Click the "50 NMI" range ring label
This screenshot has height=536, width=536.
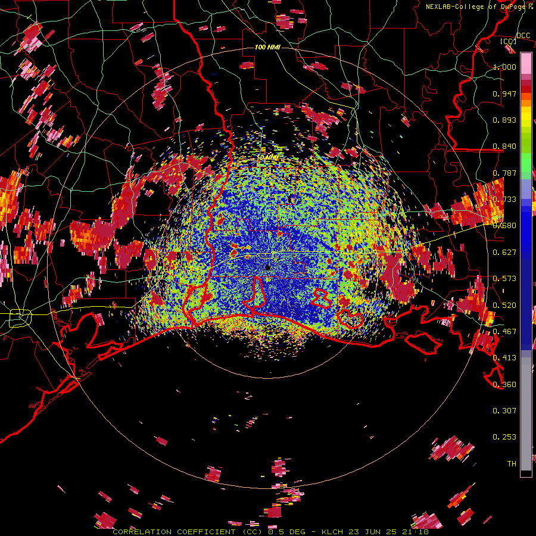[267, 158]
